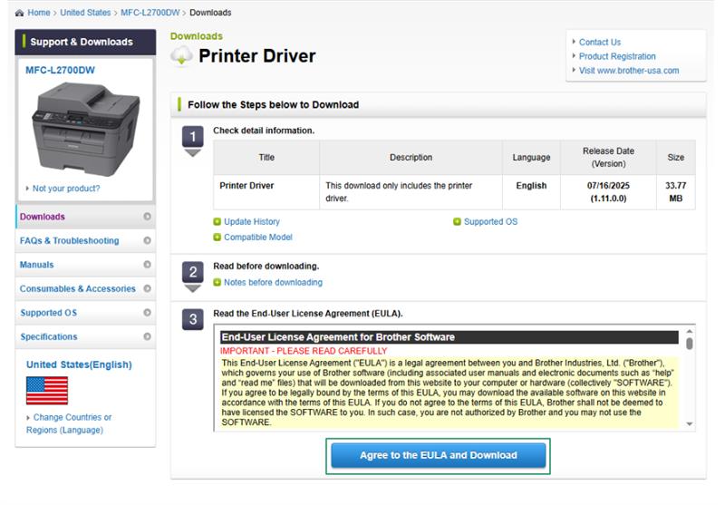The width and height of the screenshot is (725, 505).
Task: Click EULA box scroll down arrow
Action: coord(690,424)
